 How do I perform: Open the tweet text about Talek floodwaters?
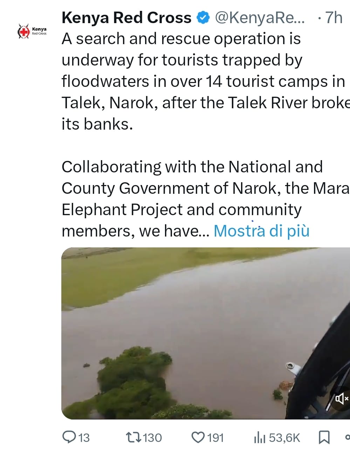click(x=206, y=81)
